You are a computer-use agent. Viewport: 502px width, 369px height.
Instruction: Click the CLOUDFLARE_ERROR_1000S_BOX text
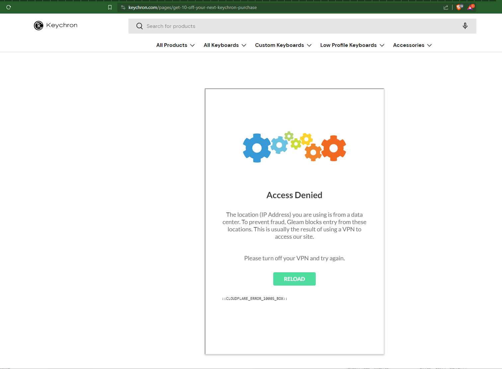(255, 299)
